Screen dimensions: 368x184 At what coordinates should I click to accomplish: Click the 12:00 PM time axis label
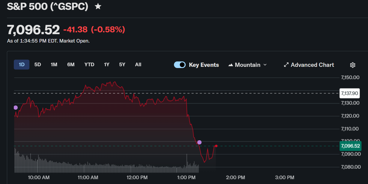[x=137, y=177]
